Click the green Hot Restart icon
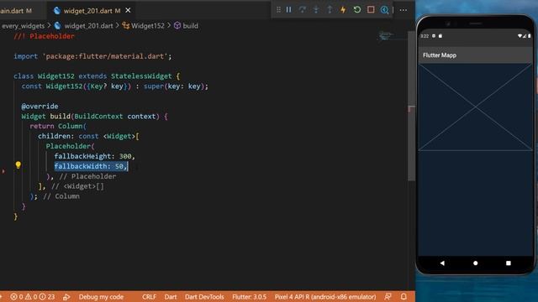This screenshot has width=538, height=302. click(x=356, y=9)
